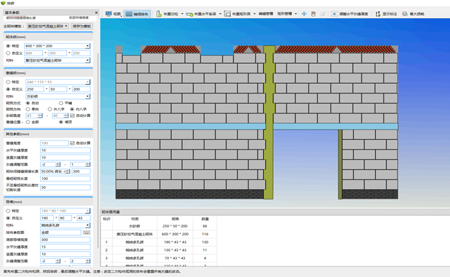Image resolution: width=450 pixels, height=277 pixels.
Task: Select the 精细排布 toolbar icon
Action: (130, 14)
